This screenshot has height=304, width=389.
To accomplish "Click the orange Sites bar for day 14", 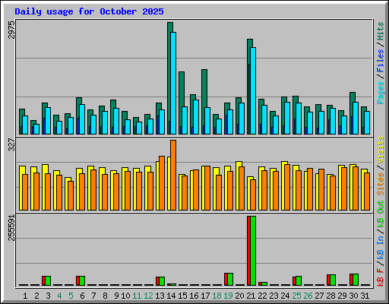I will 173,175.
